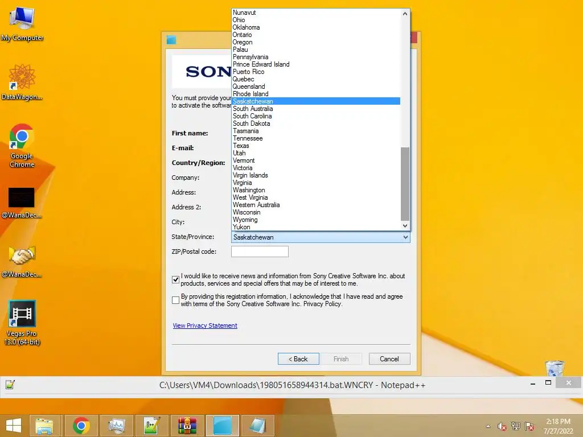Click the ZIP/Postal code field
Viewport: 583px width, 437px height.
[x=260, y=252]
